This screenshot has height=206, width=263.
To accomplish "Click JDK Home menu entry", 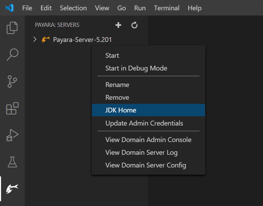I will tap(121, 110).
